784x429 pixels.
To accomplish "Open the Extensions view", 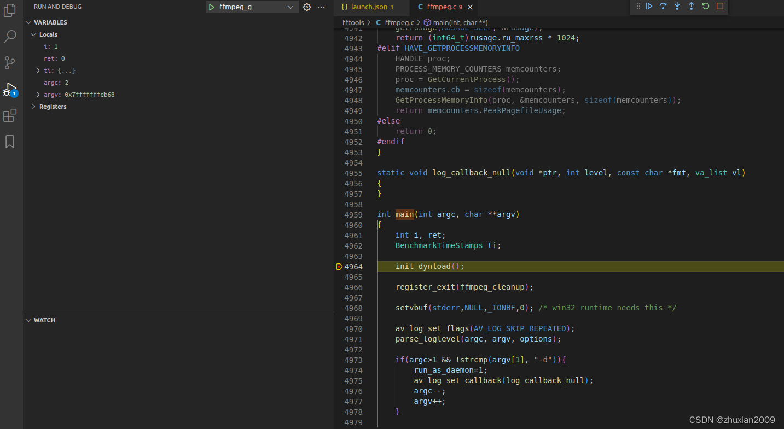I will pos(10,115).
